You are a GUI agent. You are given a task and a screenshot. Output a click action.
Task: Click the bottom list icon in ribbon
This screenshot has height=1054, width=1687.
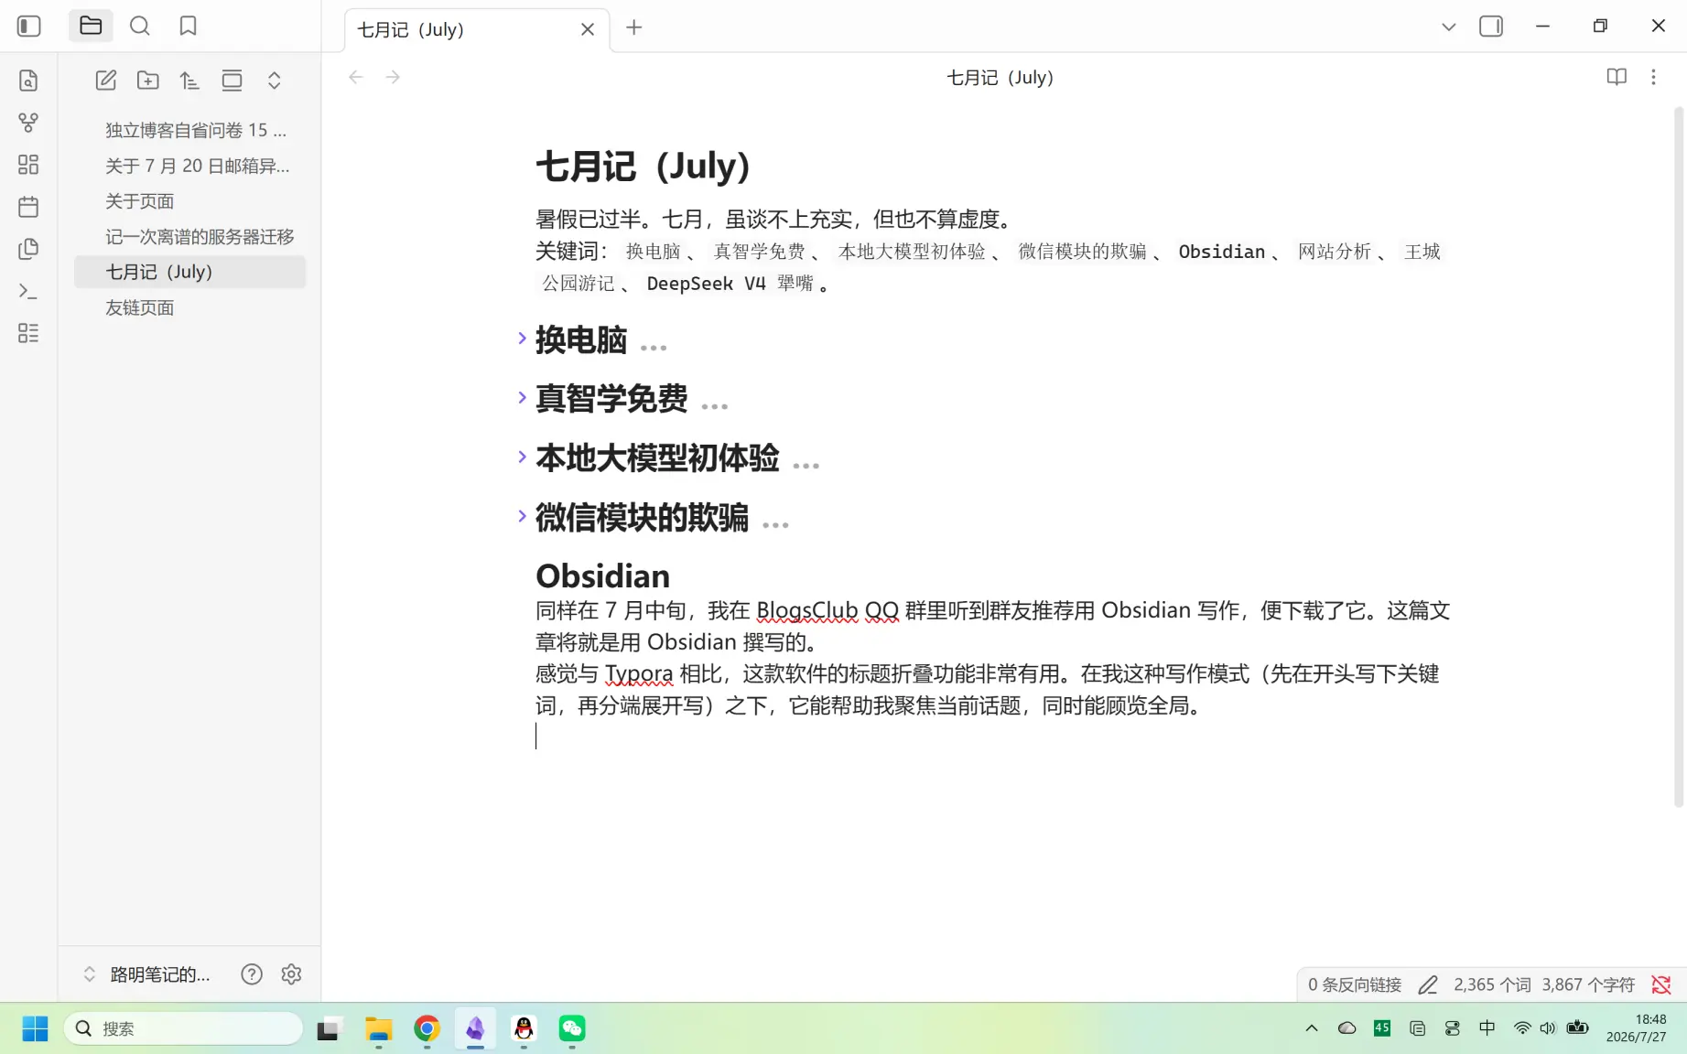click(x=28, y=333)
